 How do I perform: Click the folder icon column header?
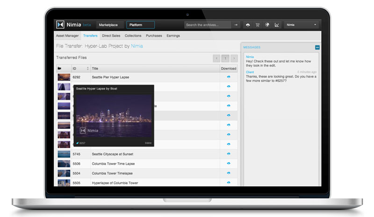click(59, 68)
